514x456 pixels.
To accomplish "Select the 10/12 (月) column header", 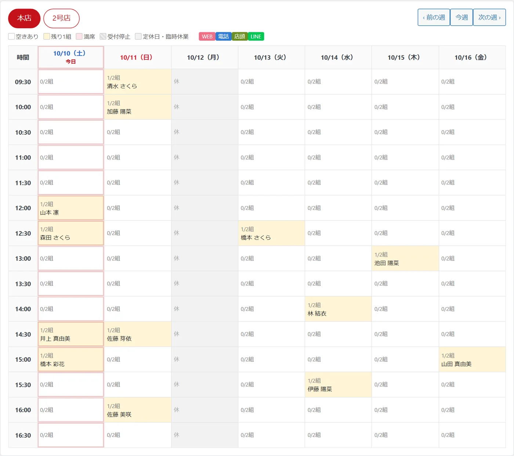I will tap(204, 57).
